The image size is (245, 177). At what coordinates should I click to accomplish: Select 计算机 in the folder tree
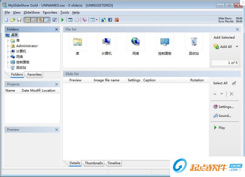[21, 51]
